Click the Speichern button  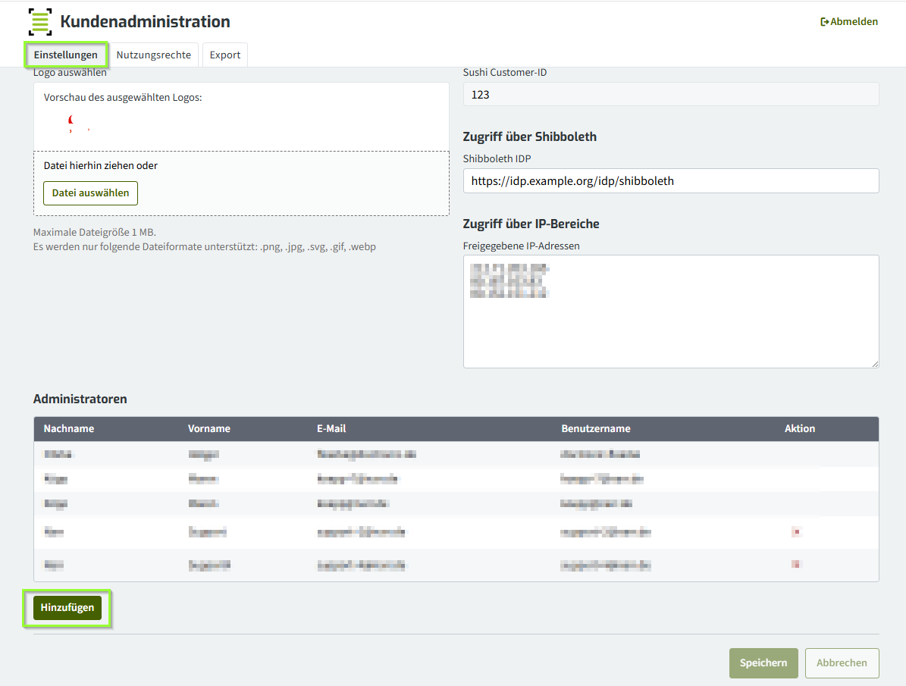(763, 663)
